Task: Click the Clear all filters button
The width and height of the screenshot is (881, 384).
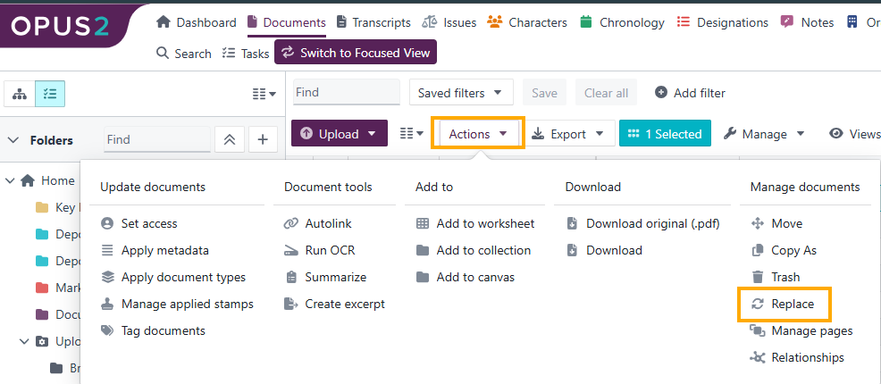Action: 607,93
